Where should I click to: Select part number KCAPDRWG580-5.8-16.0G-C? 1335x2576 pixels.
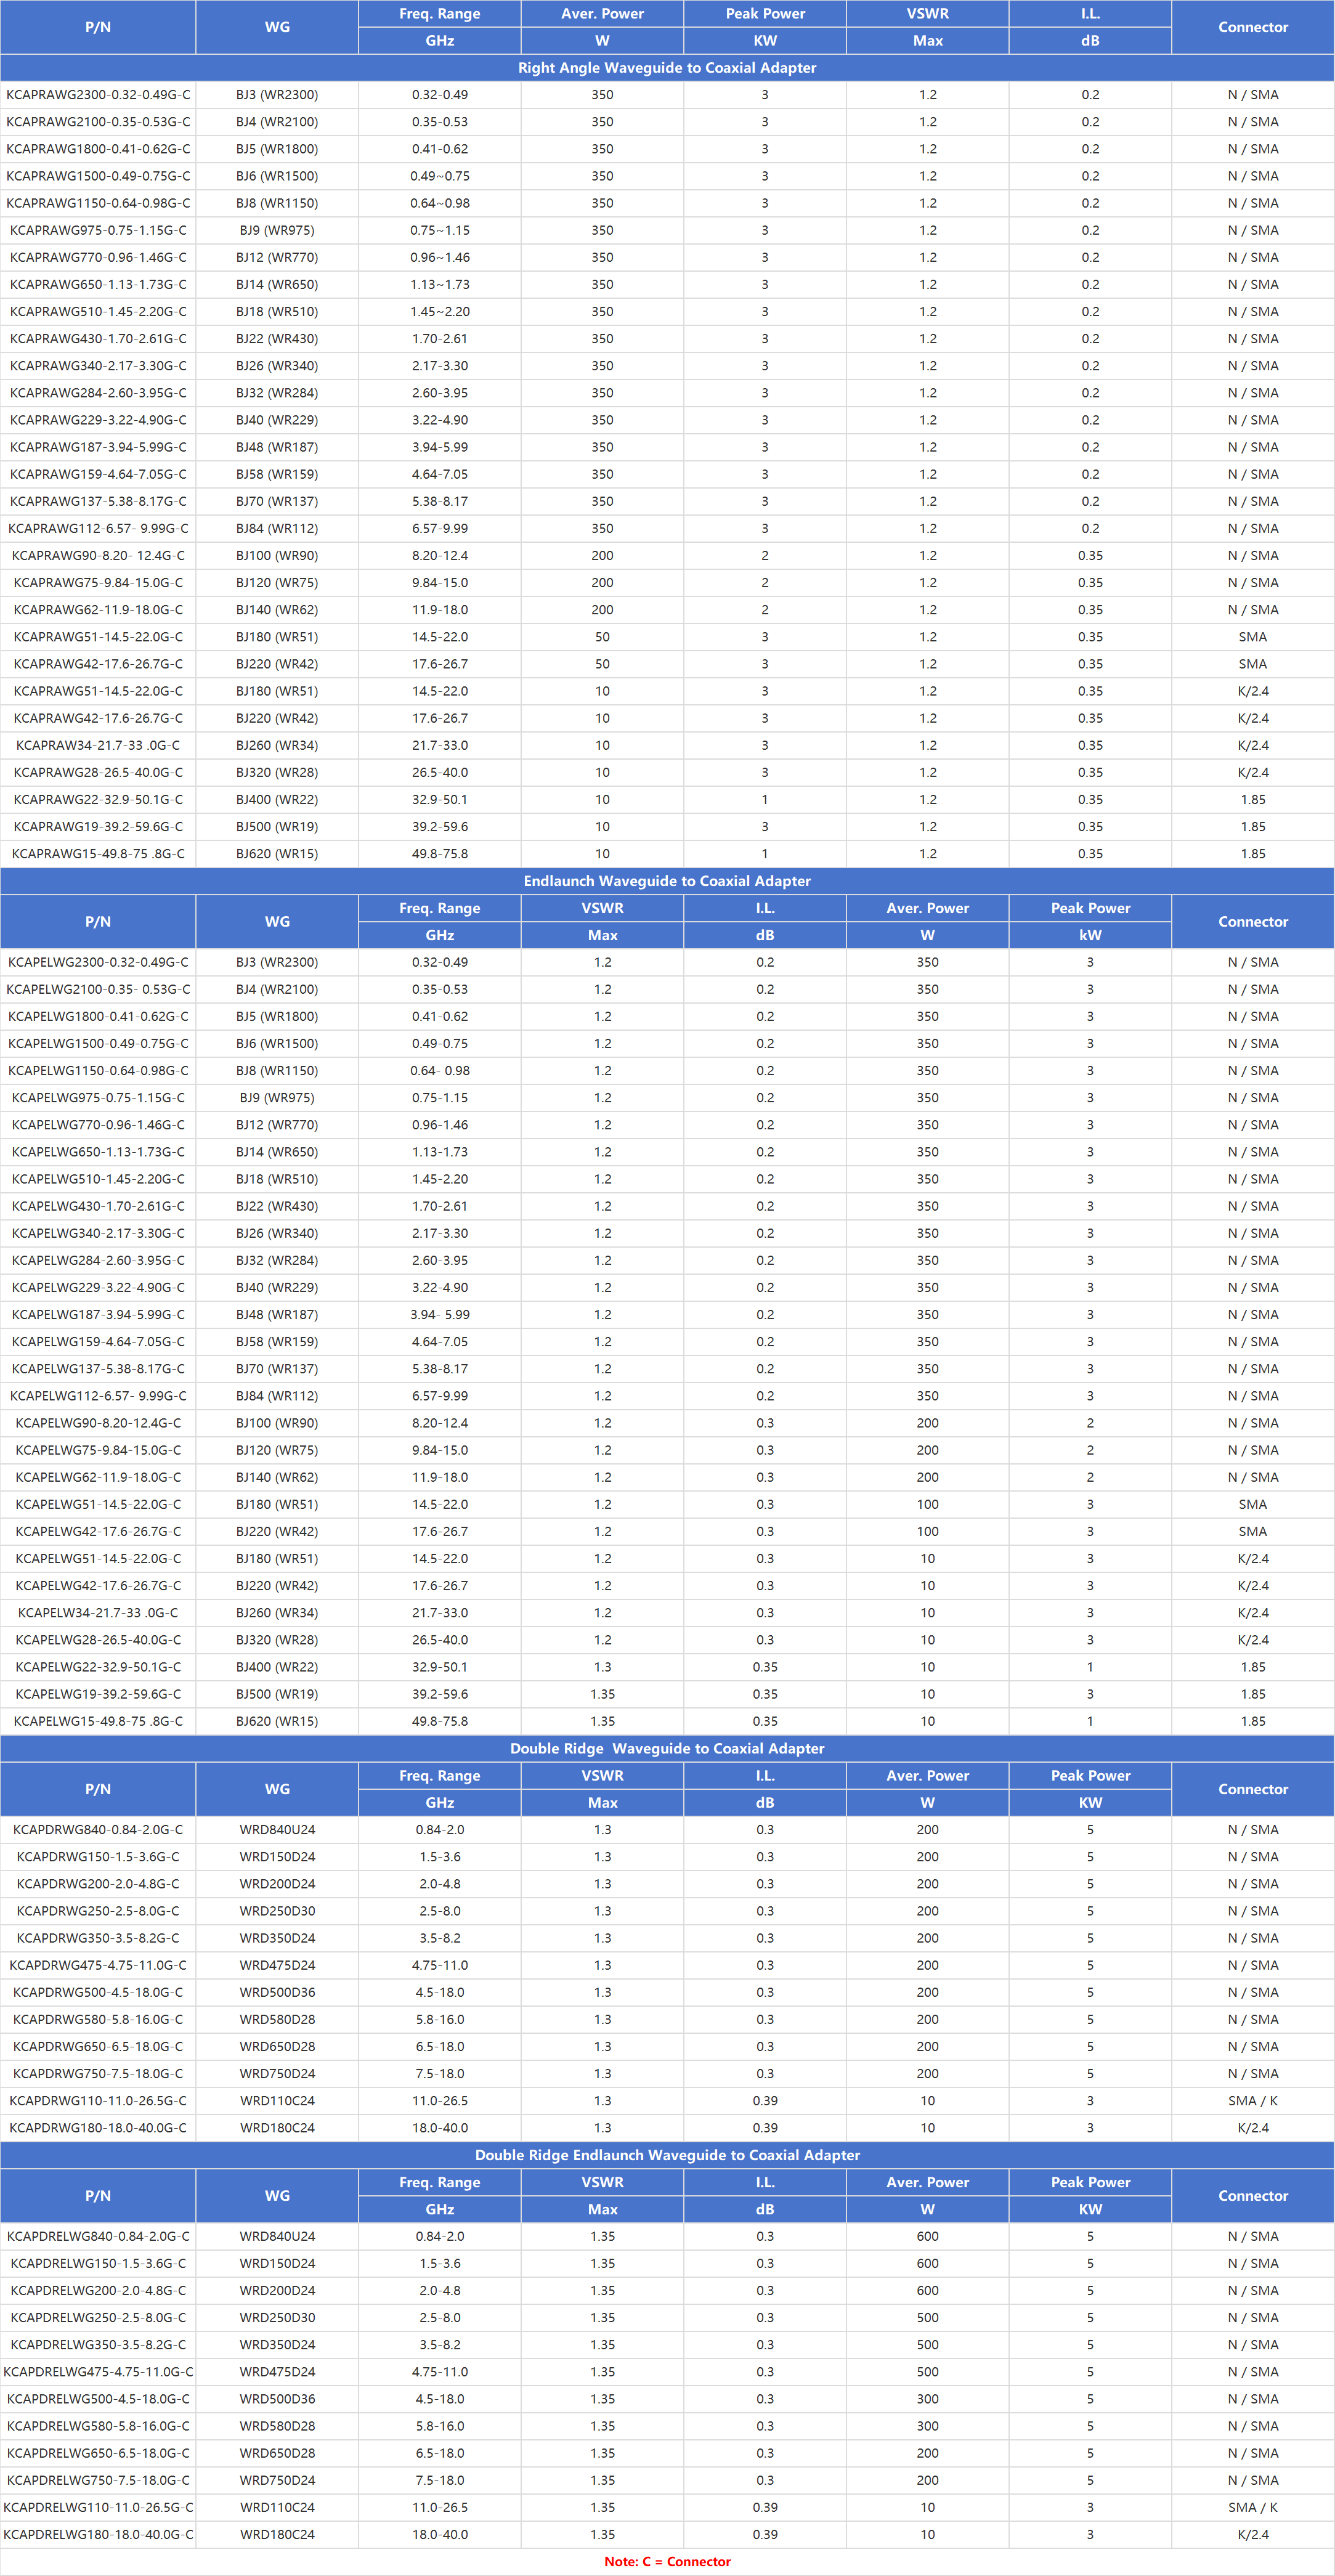pyautogui.click(x=98, y=2019)
